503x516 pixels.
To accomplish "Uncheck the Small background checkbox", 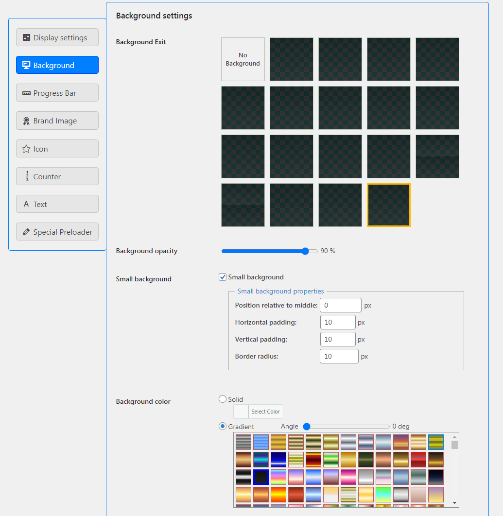I will point(222,276).
